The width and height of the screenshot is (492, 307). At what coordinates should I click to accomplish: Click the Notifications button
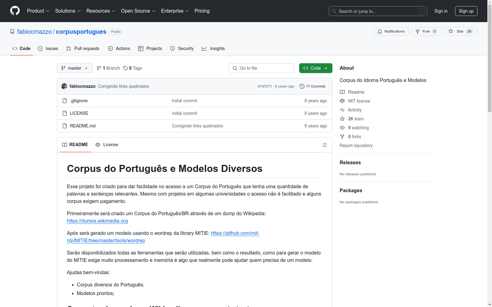391,31
